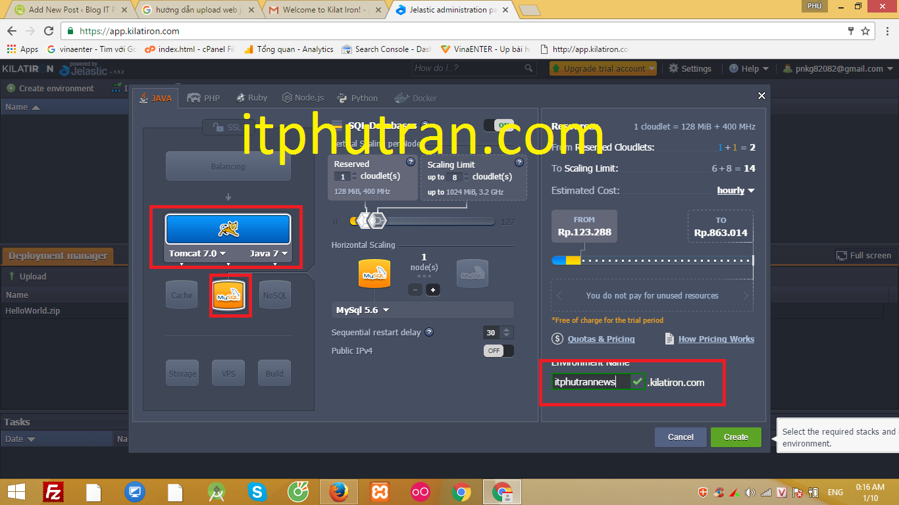Close the environment topology dialog
The width and height of the screenshot is (899, 505).
761,95
